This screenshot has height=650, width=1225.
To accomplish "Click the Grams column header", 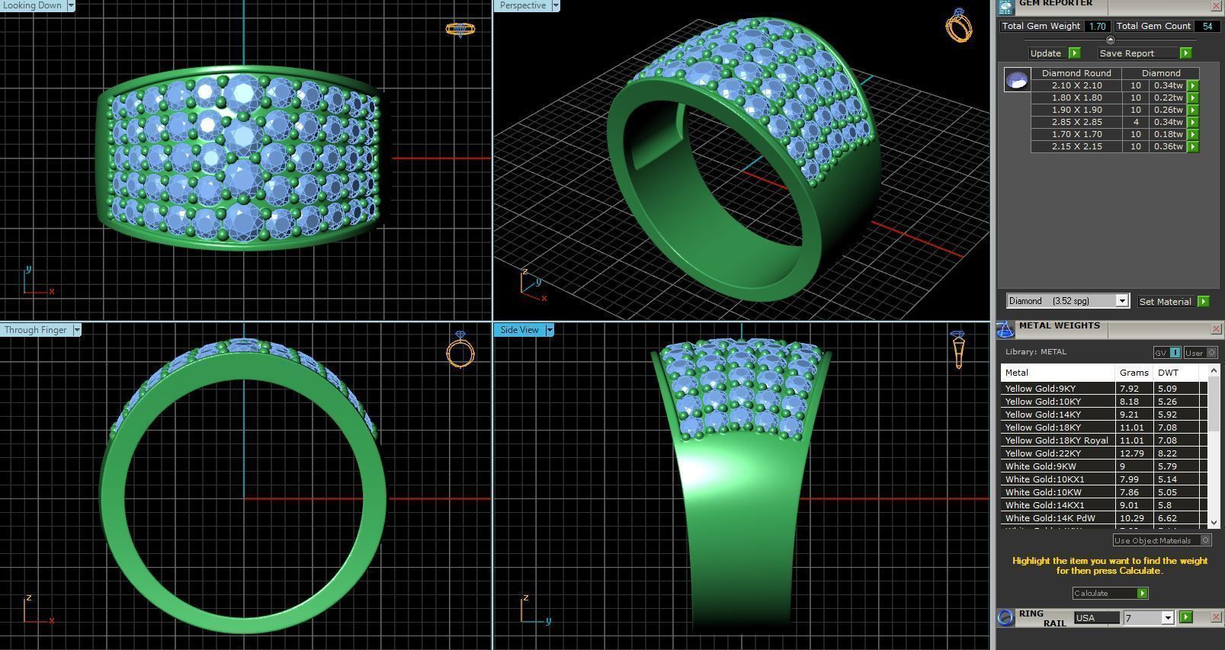I will point(1134,373).
